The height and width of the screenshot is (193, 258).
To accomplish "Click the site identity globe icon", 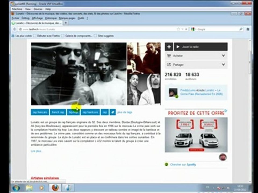I will tap(20, 29).
